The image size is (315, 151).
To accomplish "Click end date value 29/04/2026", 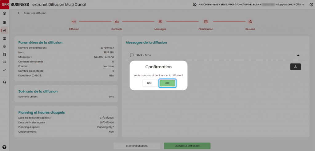I will click(107, 123).
